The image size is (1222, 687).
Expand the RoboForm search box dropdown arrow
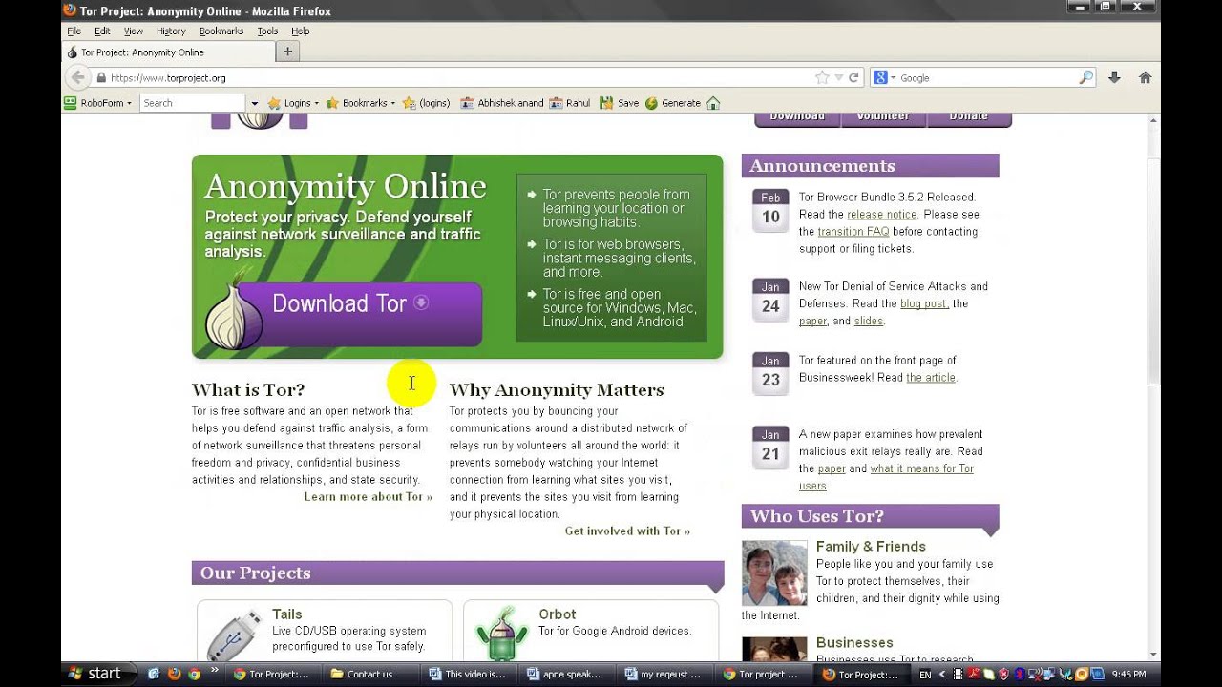254,103
